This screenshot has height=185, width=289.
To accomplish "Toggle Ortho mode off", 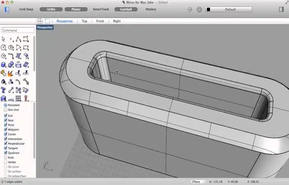I will click(51, 9).
